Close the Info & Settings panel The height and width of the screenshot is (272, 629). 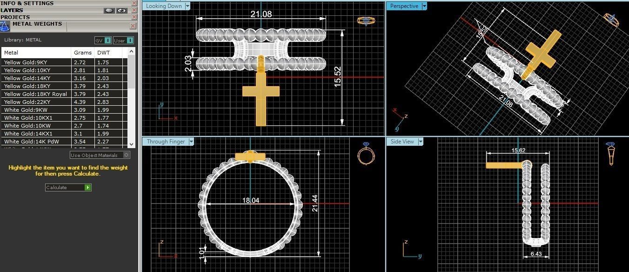(x=134, y=3)
